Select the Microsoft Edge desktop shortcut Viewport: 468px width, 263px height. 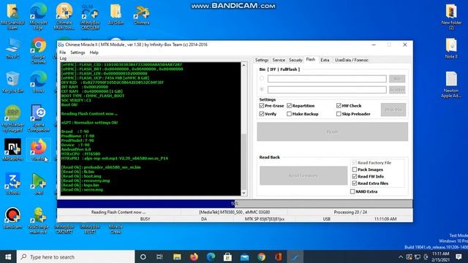point(39,17)
